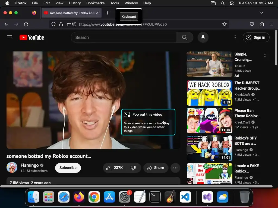Like the video with thumbs-up 237K
The height and width of the screenshot is (208, 278).
(115, 168)
